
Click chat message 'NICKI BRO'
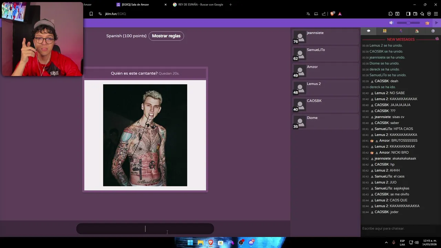coord(400,153)
